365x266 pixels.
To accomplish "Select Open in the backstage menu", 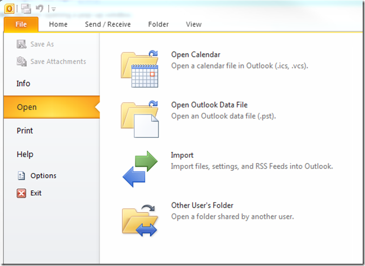I will [x=52, y=107].
